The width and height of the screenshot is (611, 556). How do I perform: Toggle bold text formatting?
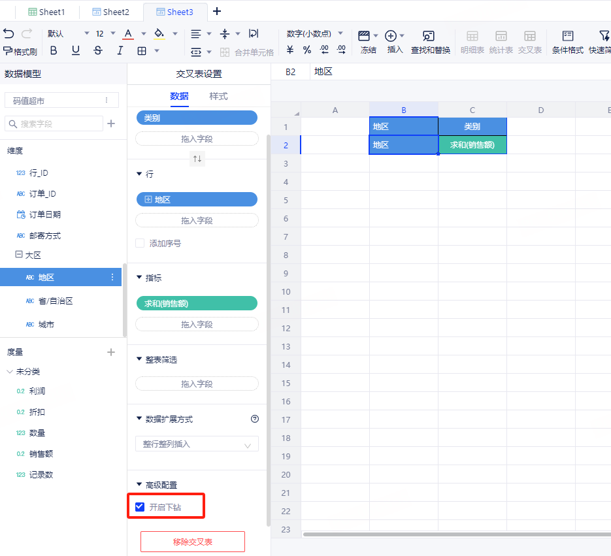pyautogui.click(x=54, y=50)
